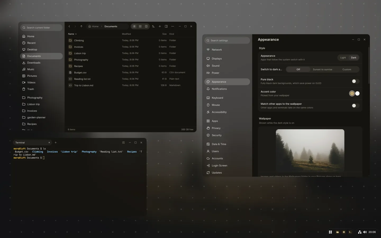Open the Lisbon trip folder in the file list

coord(130,53)
